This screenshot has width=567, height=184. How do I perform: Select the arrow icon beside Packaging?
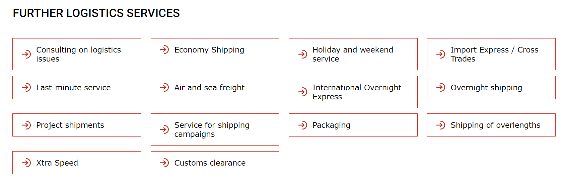point(303,125)
